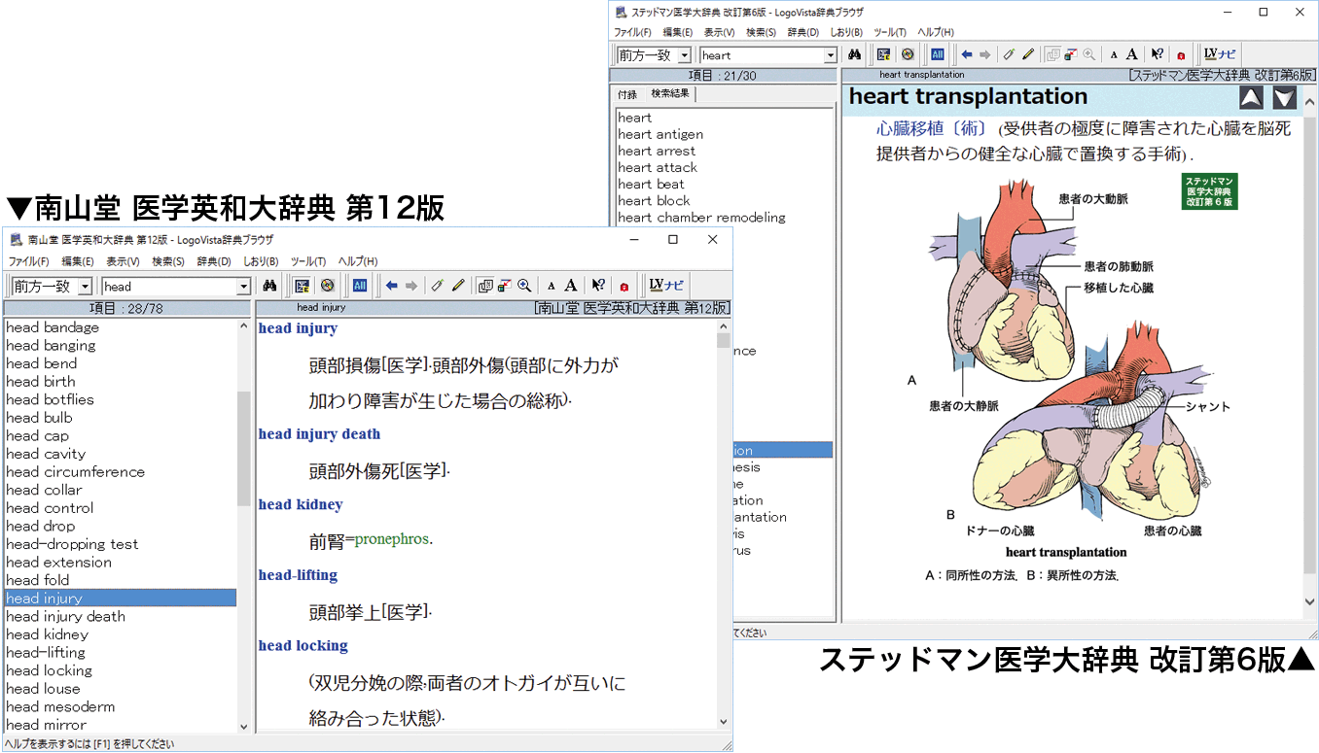
Task: Increase font size with large A in Stedman window
Action: pyautogui.click(x=1132, y=54)
